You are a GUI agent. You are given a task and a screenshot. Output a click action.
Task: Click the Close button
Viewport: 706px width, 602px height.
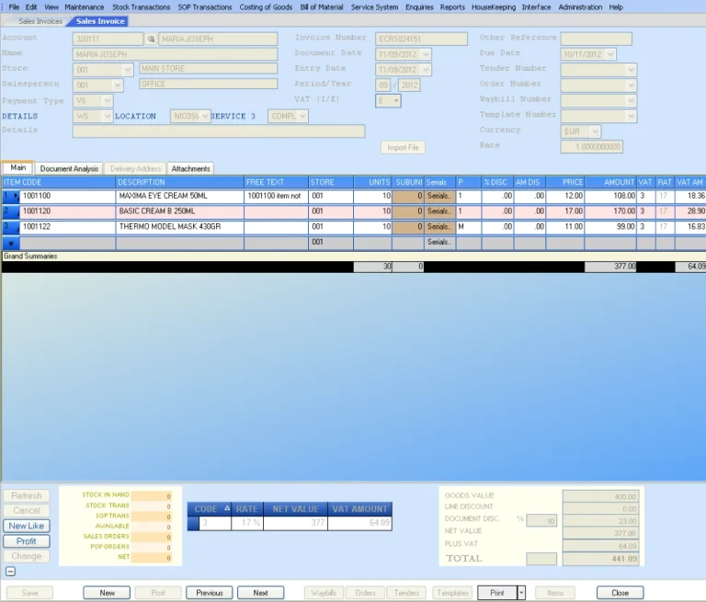click(x=620, y=593)
